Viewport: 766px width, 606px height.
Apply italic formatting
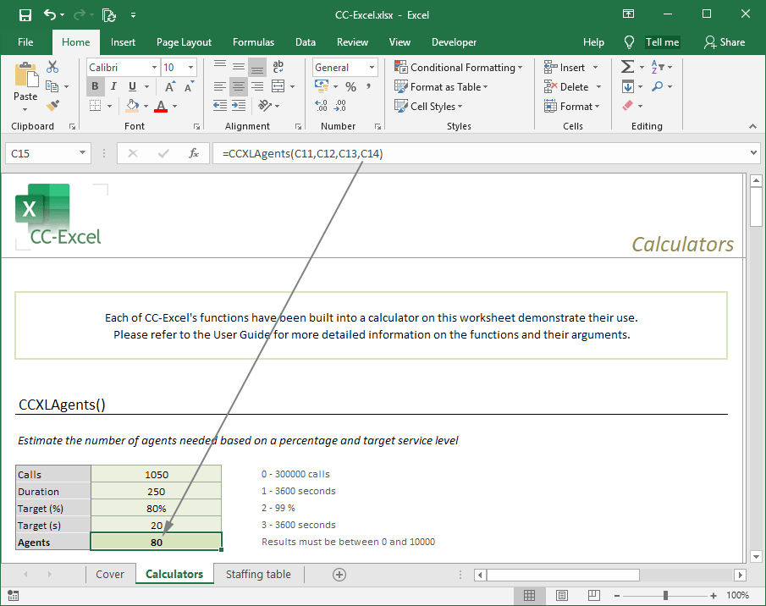coord(113,86)
